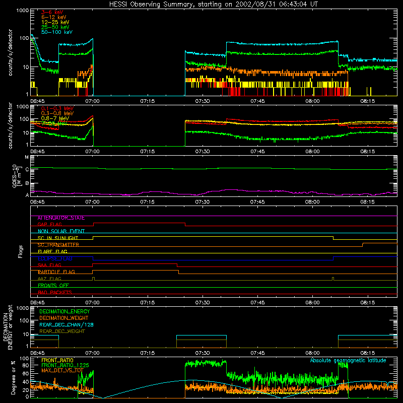Image resolution: width=403 pixels, height=403 pixels.
Task: Click the HESSI Observing Summary title text
Action: pos(214,5)
